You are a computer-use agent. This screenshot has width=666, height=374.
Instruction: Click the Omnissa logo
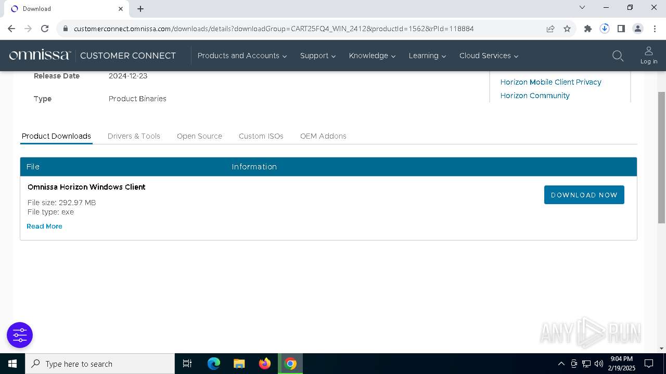[x=40, y=55]
